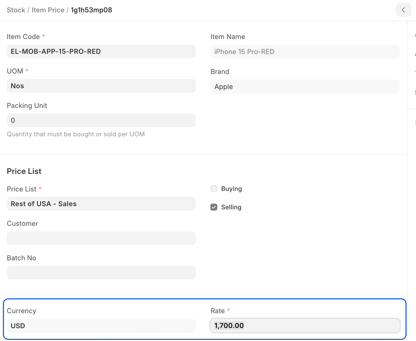This screenshot has height=341, width=416.
Task: Collapse the Price List section heading
Action: (x=24, y=171)
